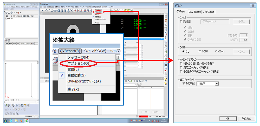Switch to the XYZ view tab in Graphic View
Viewport: 260px width, 126px height.
click(17, 100)
